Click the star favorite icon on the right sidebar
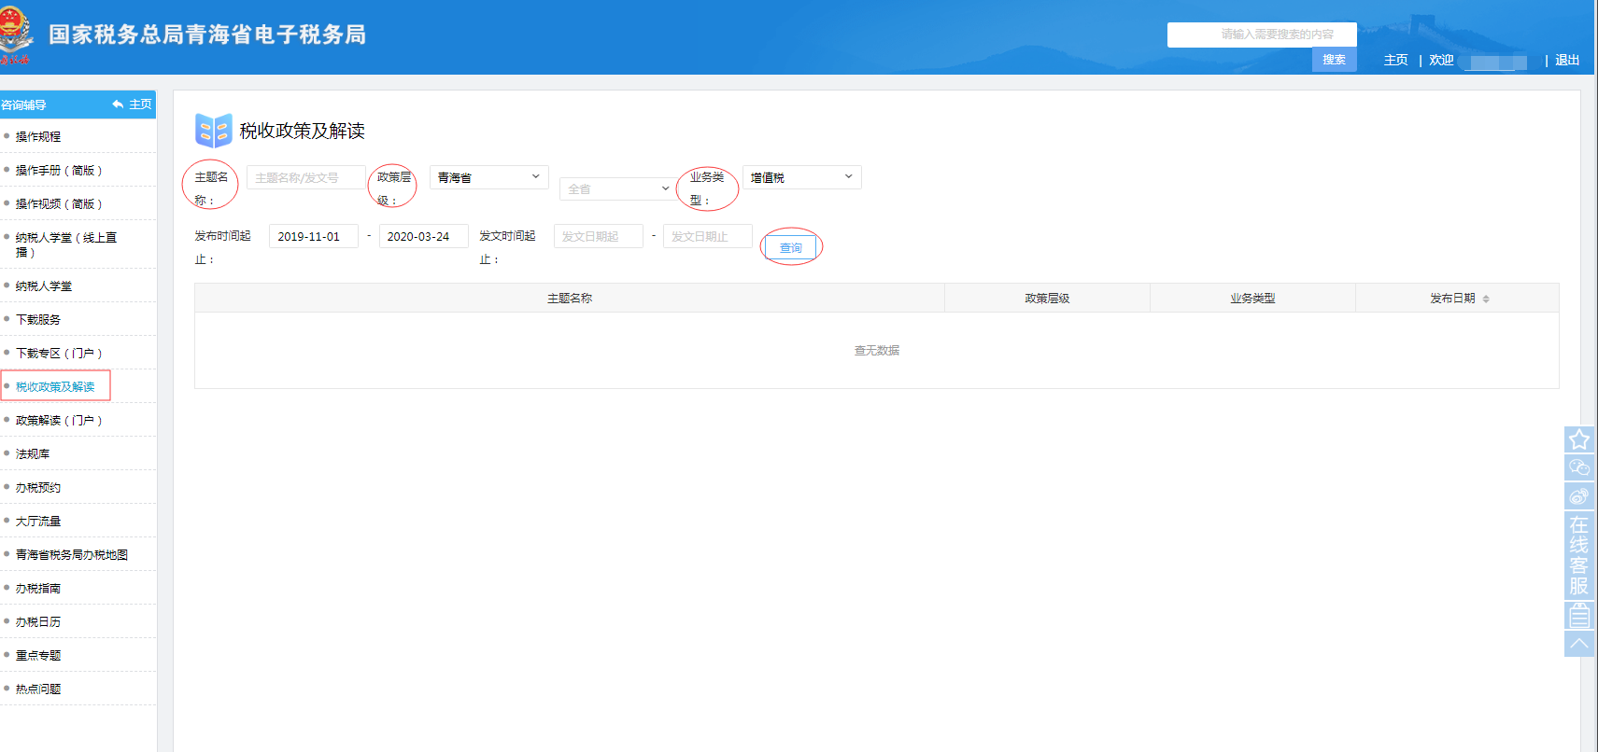Image resolution: width=1598 pixels, height=752 pixels. [1578, 439]
